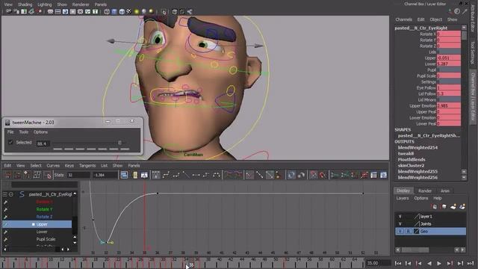This screenshot has width=478, height=269.
Task: Click the spline tangents icon
Action: click(166, 175)
